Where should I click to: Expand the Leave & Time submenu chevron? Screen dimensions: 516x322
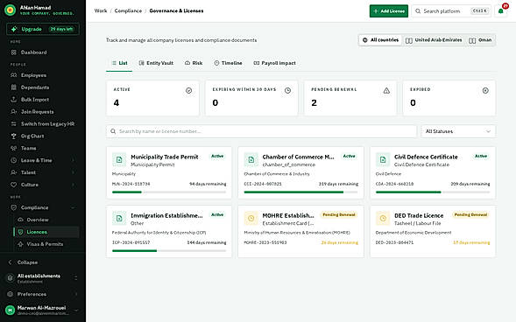pos(73,160)
